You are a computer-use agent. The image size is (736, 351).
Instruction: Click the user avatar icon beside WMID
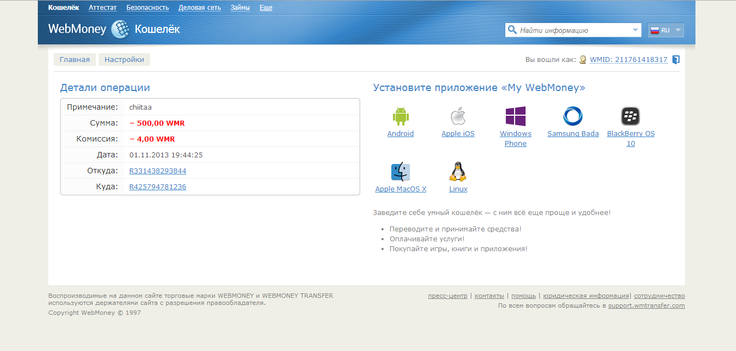583,60
